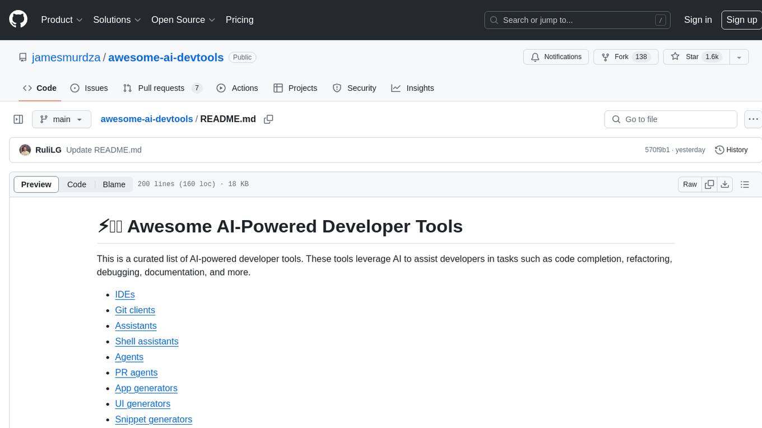
Task: Copy raw file contents
Action: (710, 184)
